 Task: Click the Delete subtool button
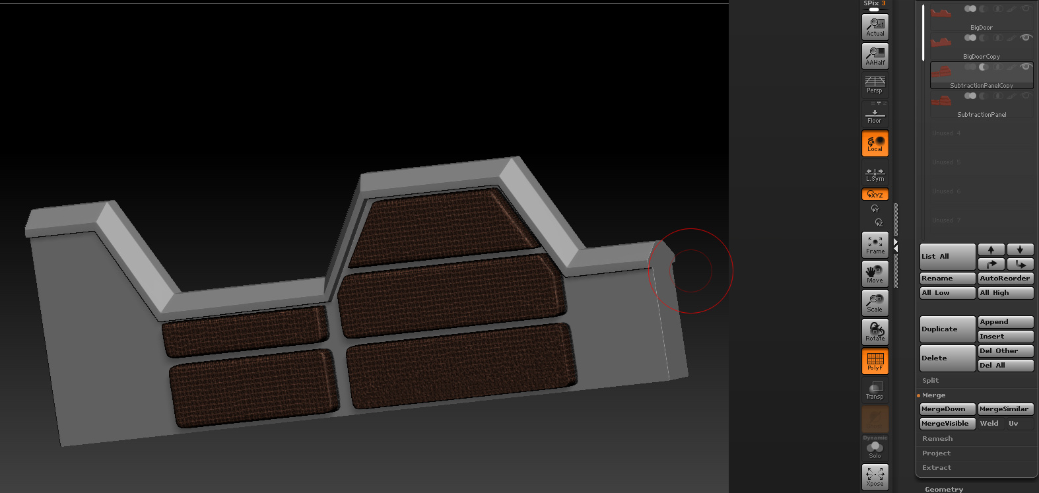(x=947, y=358)
